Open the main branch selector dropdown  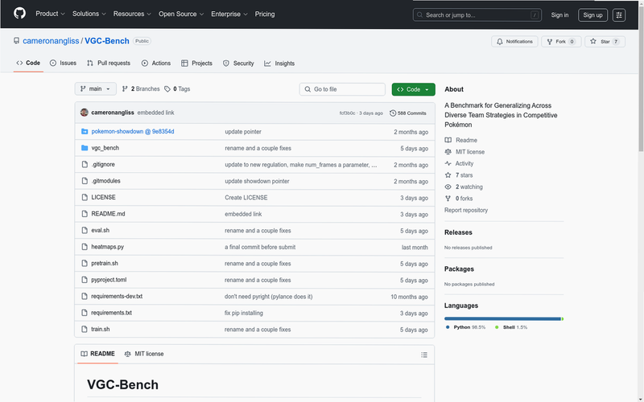click(x=95, y=89)
